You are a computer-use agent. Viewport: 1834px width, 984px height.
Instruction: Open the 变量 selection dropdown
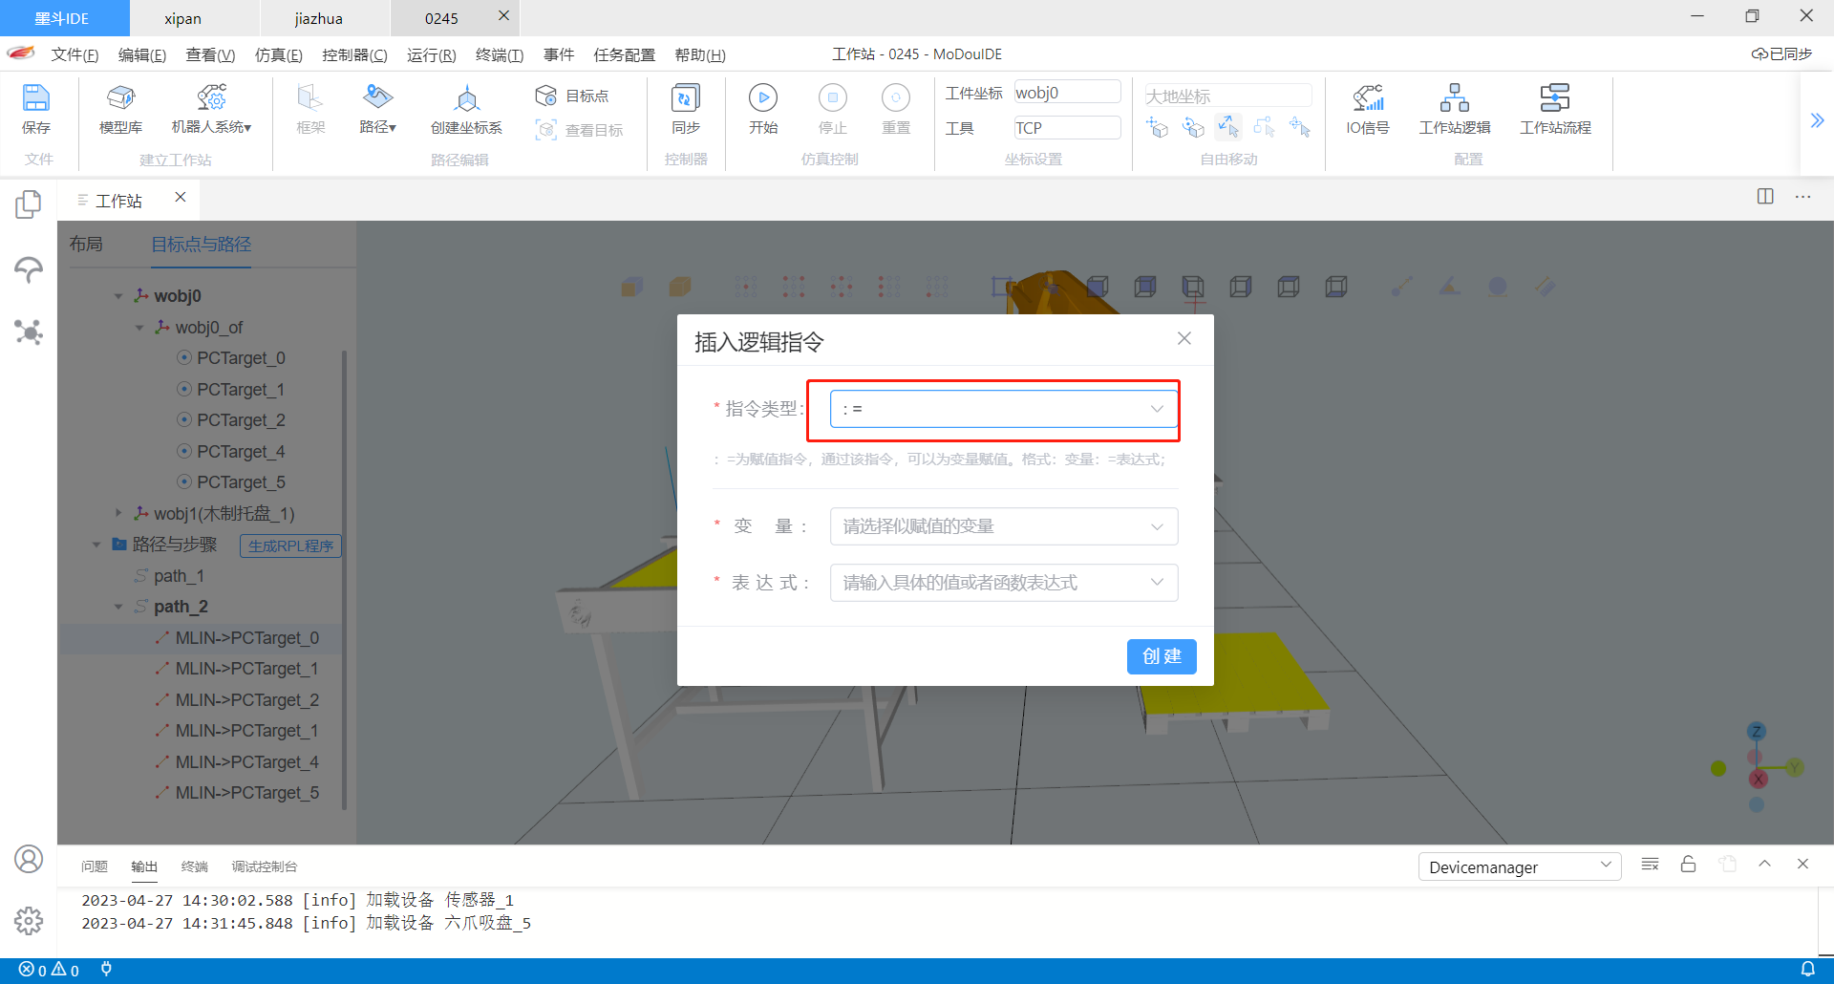pyautogui.click(x=1002, y=525)
